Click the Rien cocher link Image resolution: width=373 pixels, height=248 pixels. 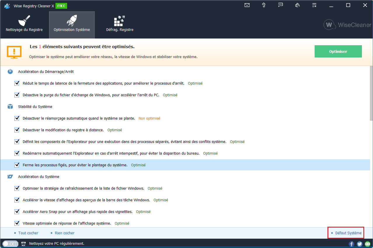(65, 233)
